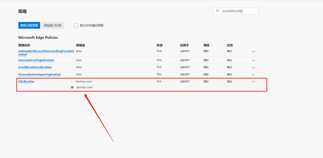Enable the 显示没有值的策略 checkbox
This screenshot has height=158, width=323.
coord(76,25)
